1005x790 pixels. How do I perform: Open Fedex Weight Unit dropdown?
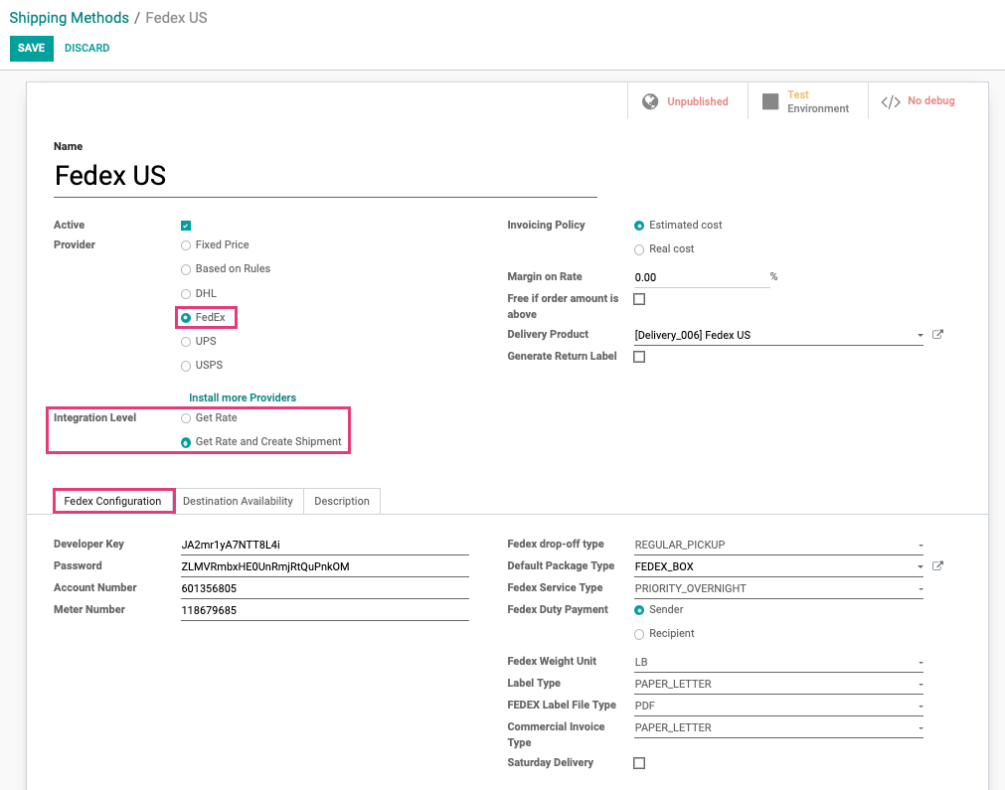[x=778, y=662]
